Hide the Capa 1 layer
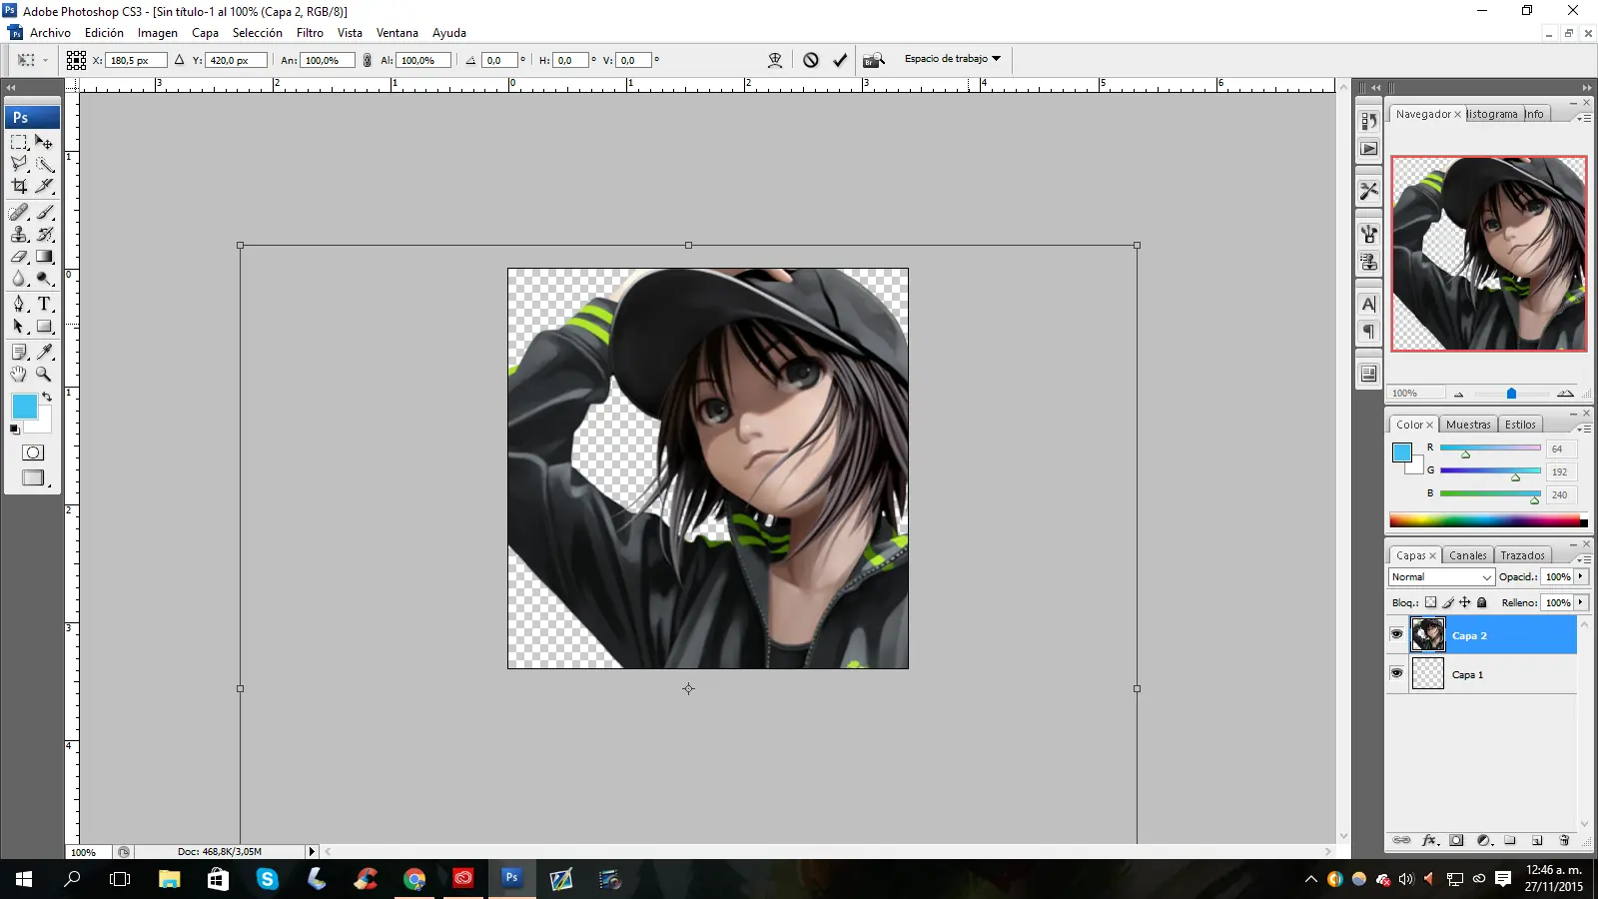 (1396, 673)
